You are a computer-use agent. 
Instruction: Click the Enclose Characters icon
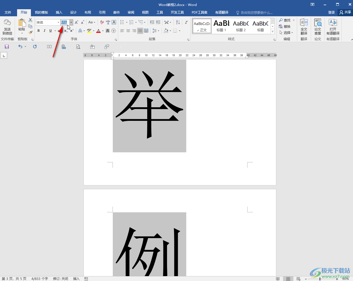click(114, 31)
